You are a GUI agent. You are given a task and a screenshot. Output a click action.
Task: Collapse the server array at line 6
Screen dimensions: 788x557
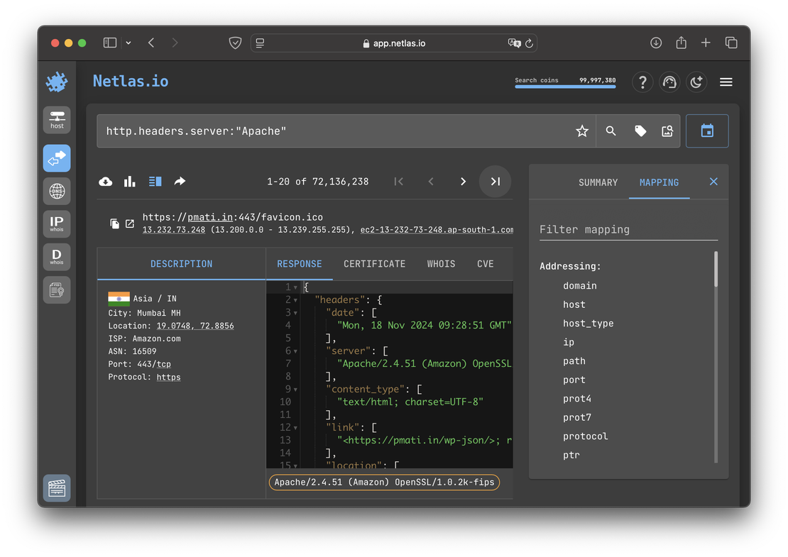click(295, 351)
